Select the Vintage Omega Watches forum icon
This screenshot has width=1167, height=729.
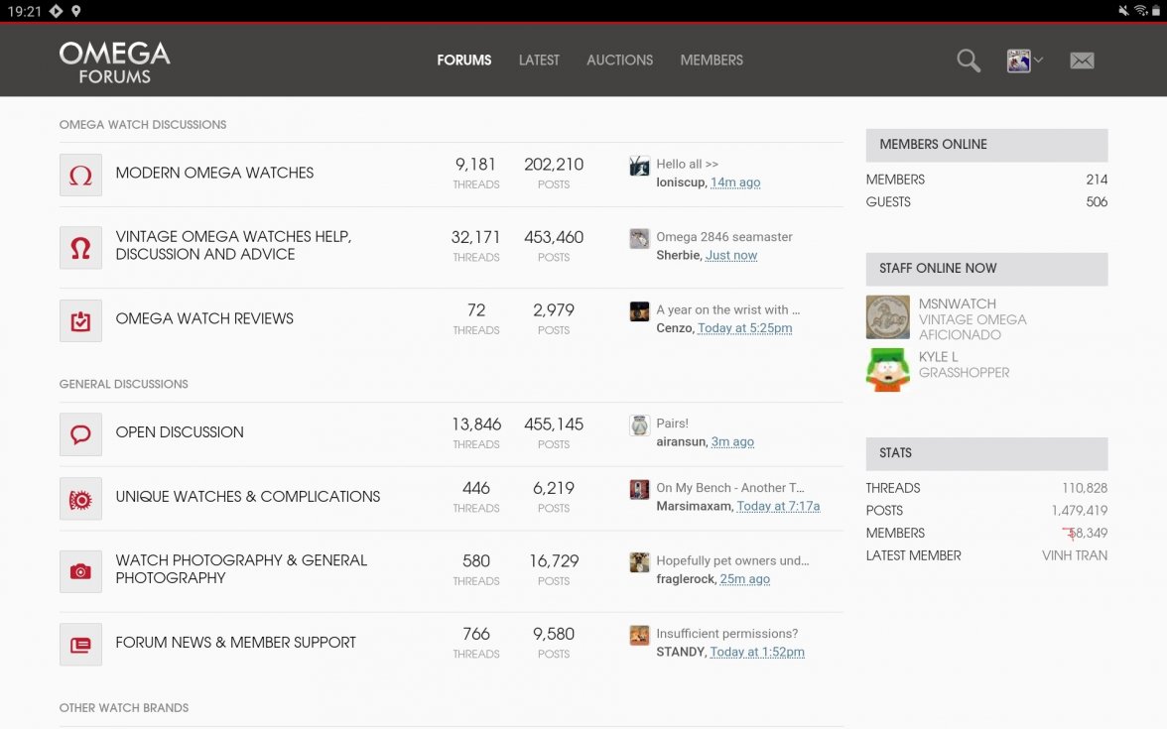coord(80,245)
